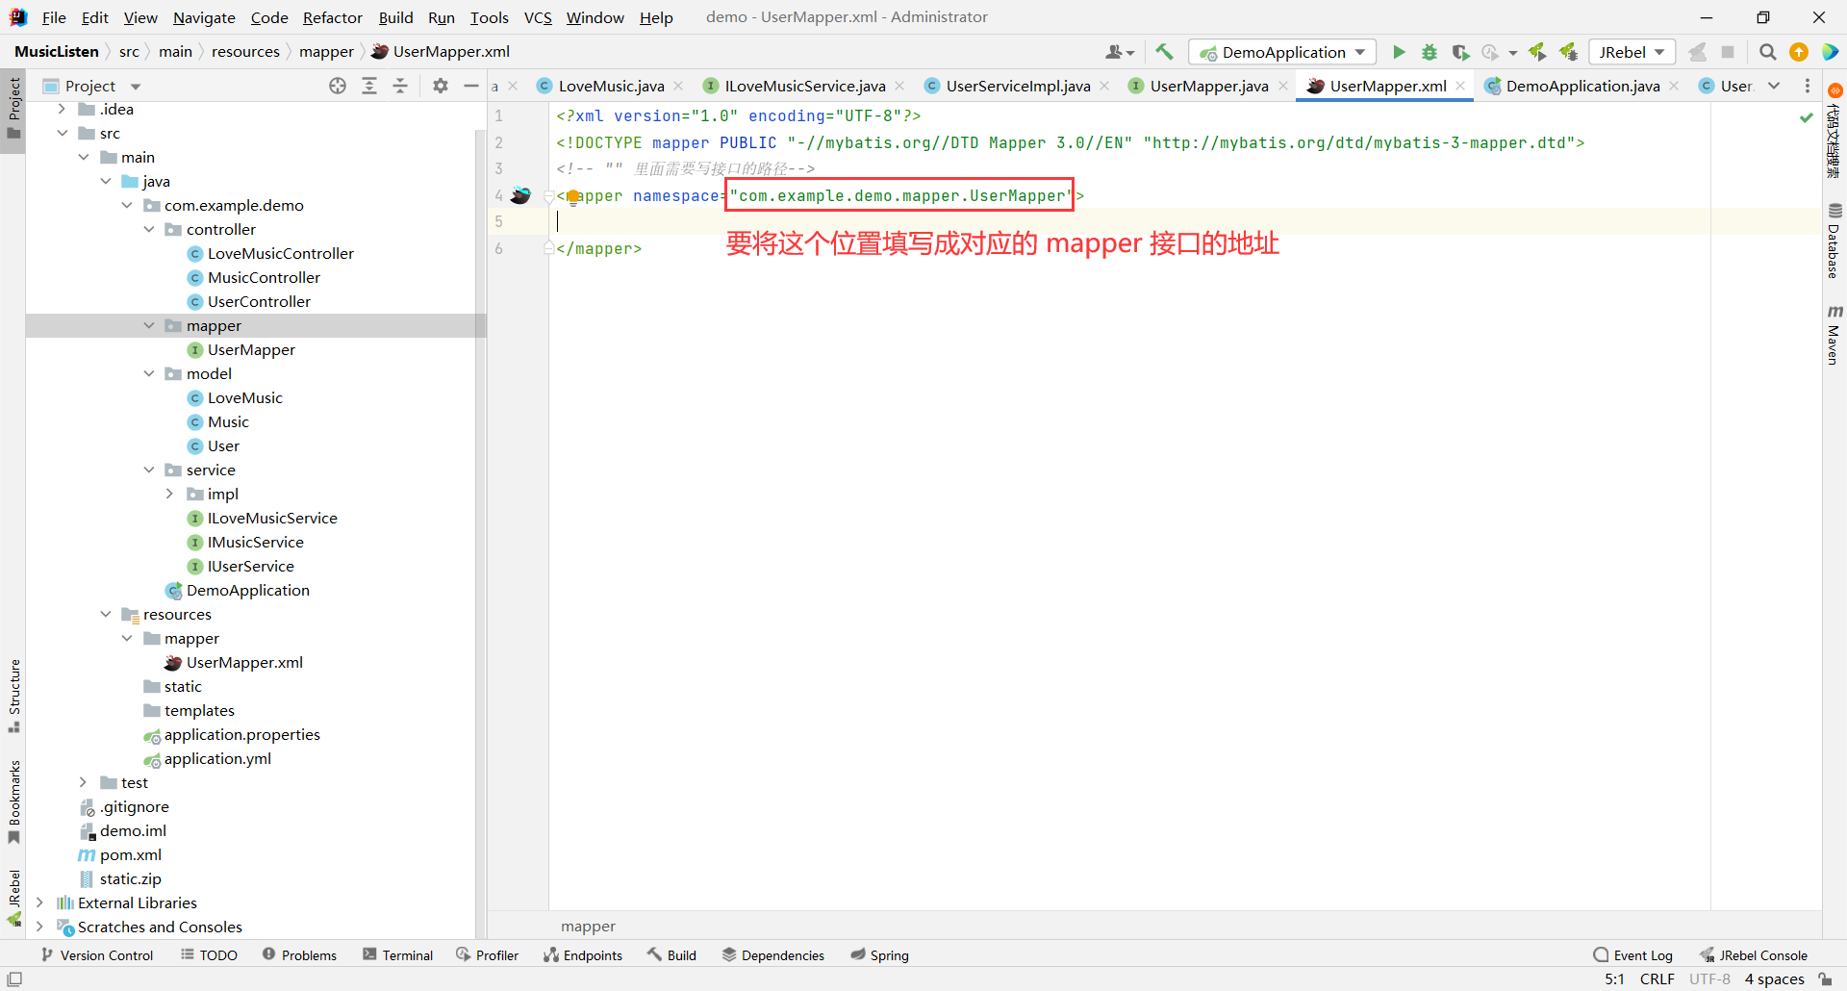The width and height of the screenshot is (1847, 991).
Task: Run DemoApplication with Coverage
Action: coord(1460,52)
